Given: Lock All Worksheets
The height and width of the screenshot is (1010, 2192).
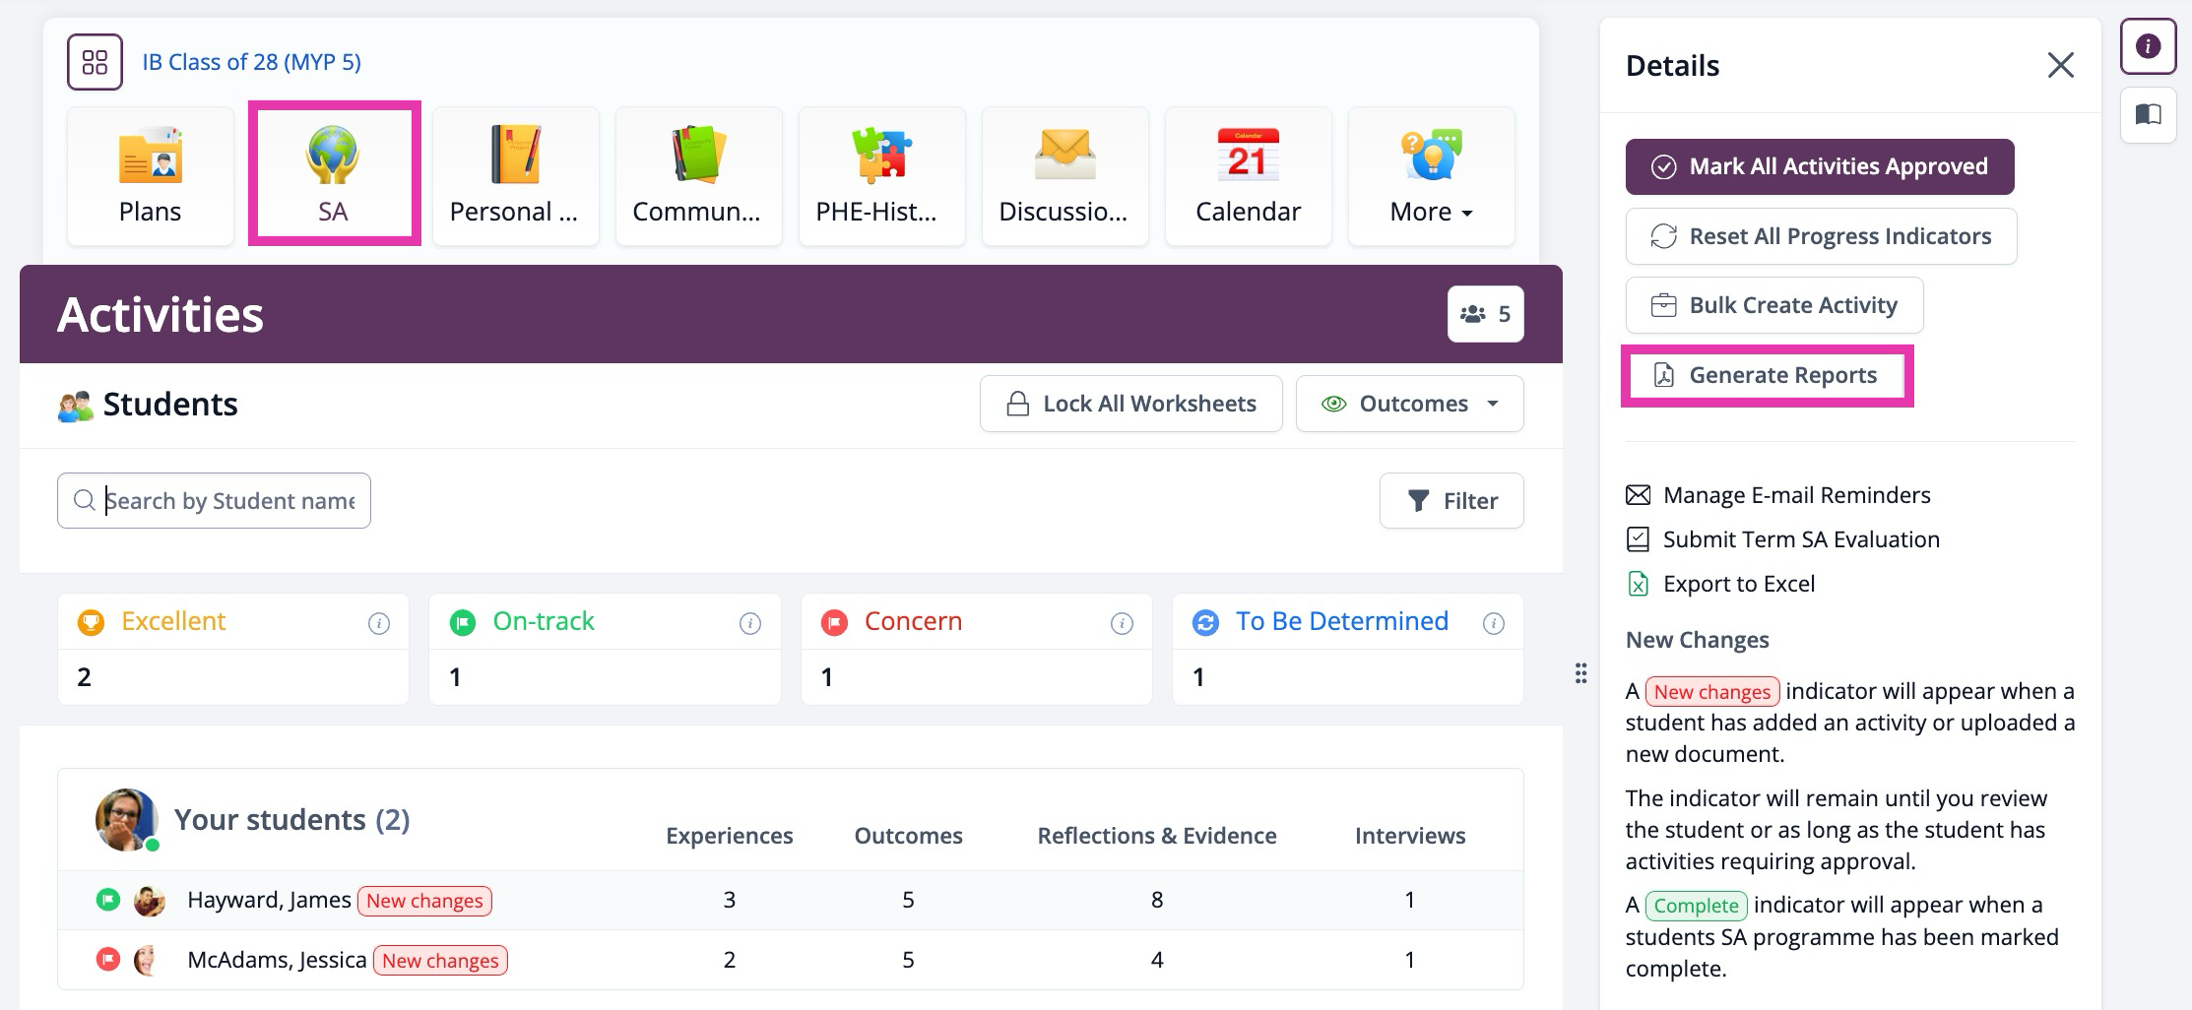Looking at the screenshot, I should (x=1130, y=404).
